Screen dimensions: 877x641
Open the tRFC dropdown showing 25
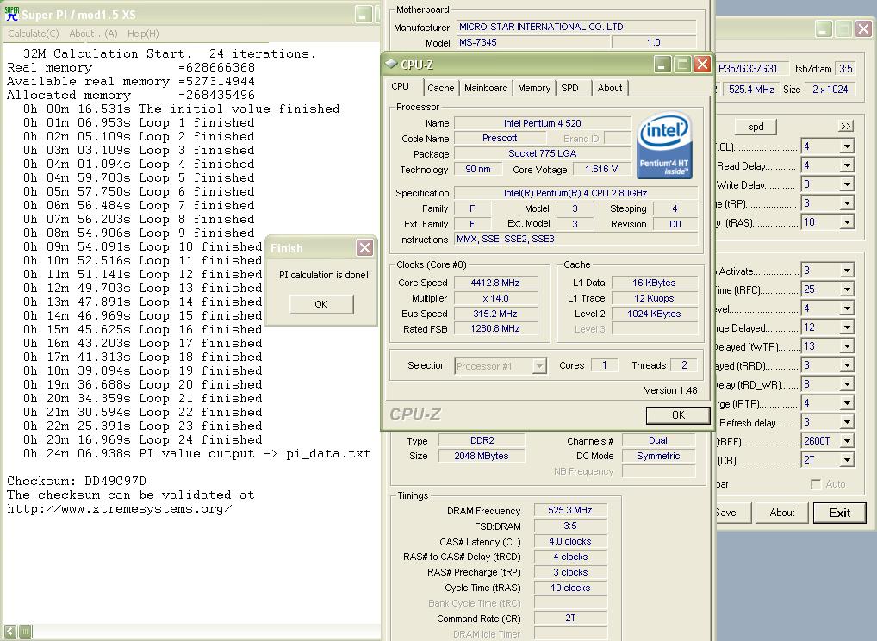(x=847, y=289)
